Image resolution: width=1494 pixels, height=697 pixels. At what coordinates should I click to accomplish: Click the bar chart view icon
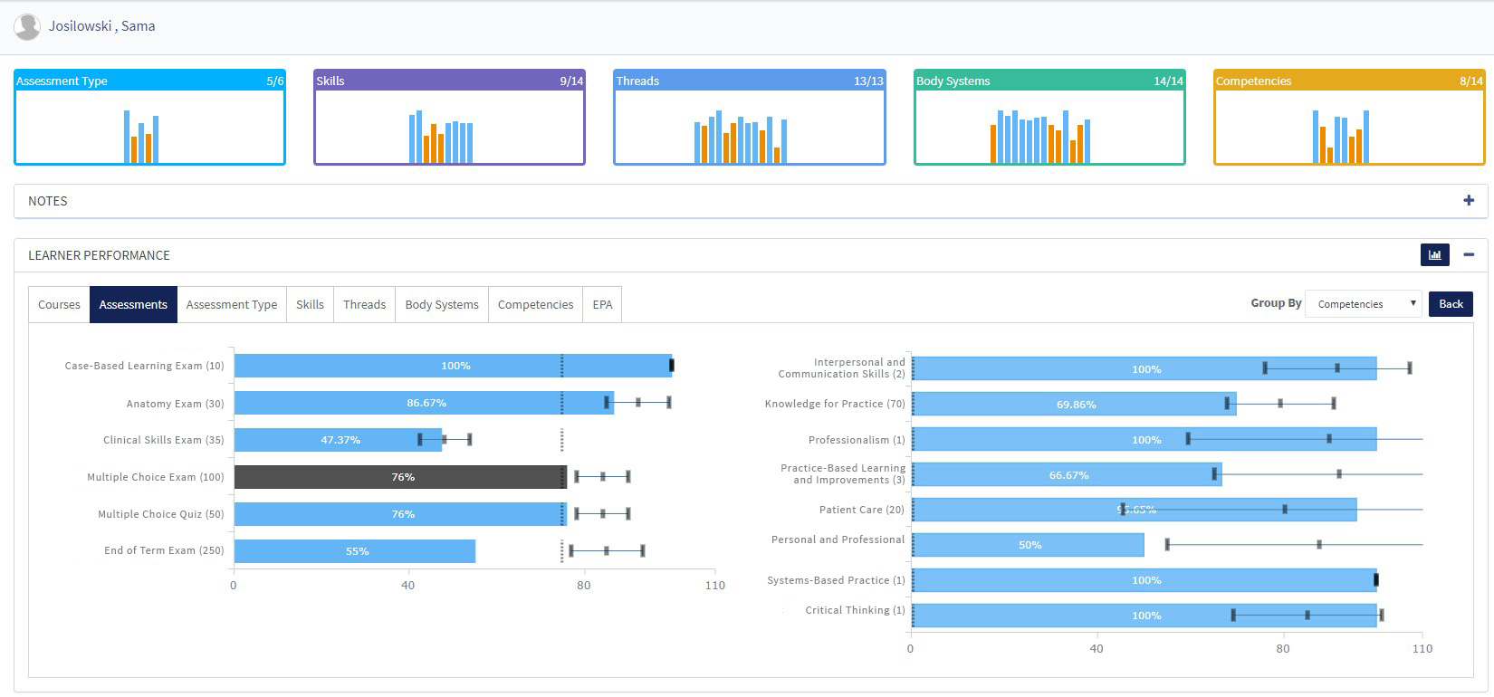pos(1434,255)
